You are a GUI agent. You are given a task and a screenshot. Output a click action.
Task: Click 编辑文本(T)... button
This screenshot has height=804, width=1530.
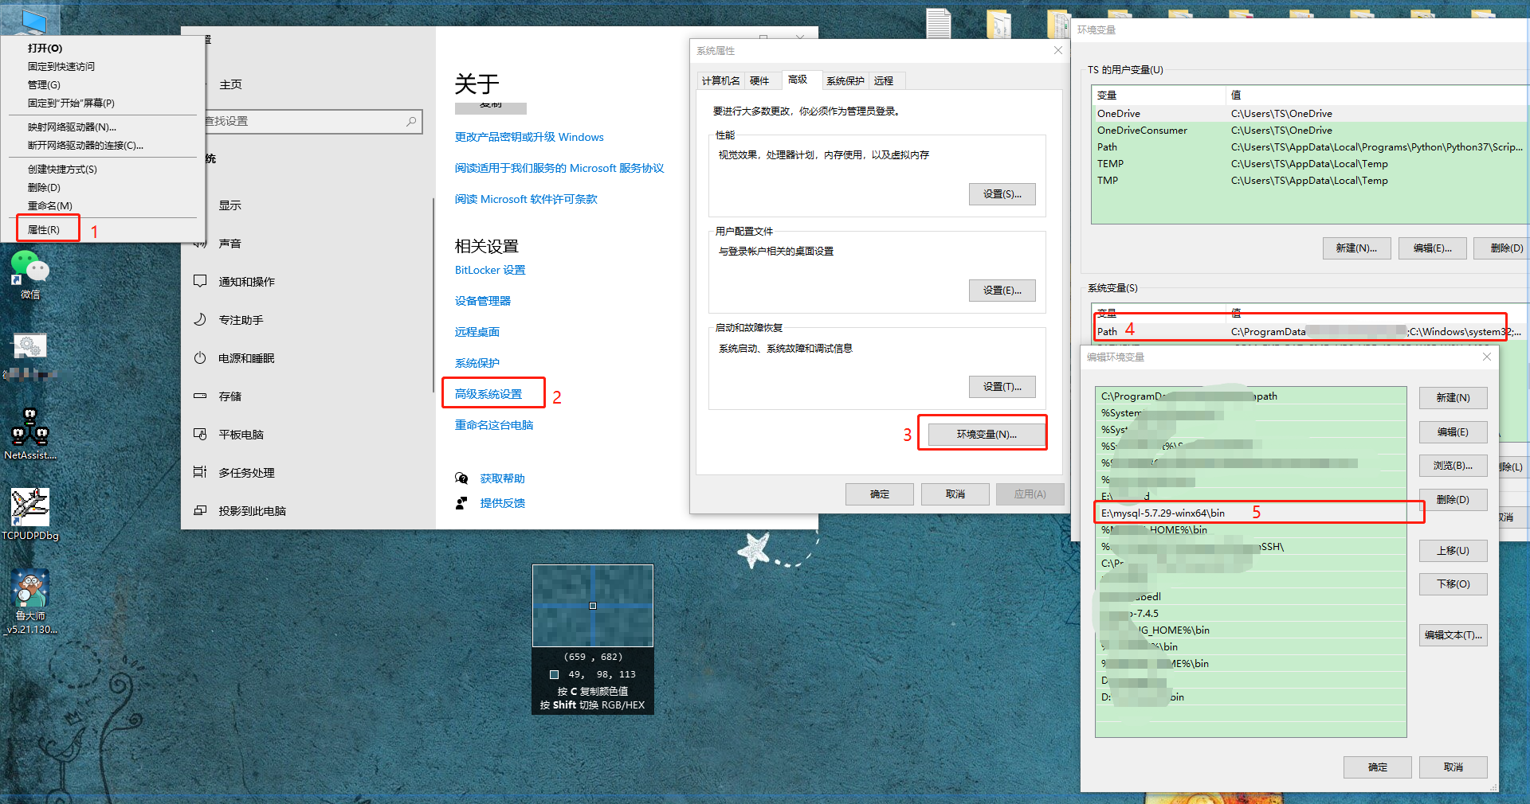click(x=1453, y=635)
